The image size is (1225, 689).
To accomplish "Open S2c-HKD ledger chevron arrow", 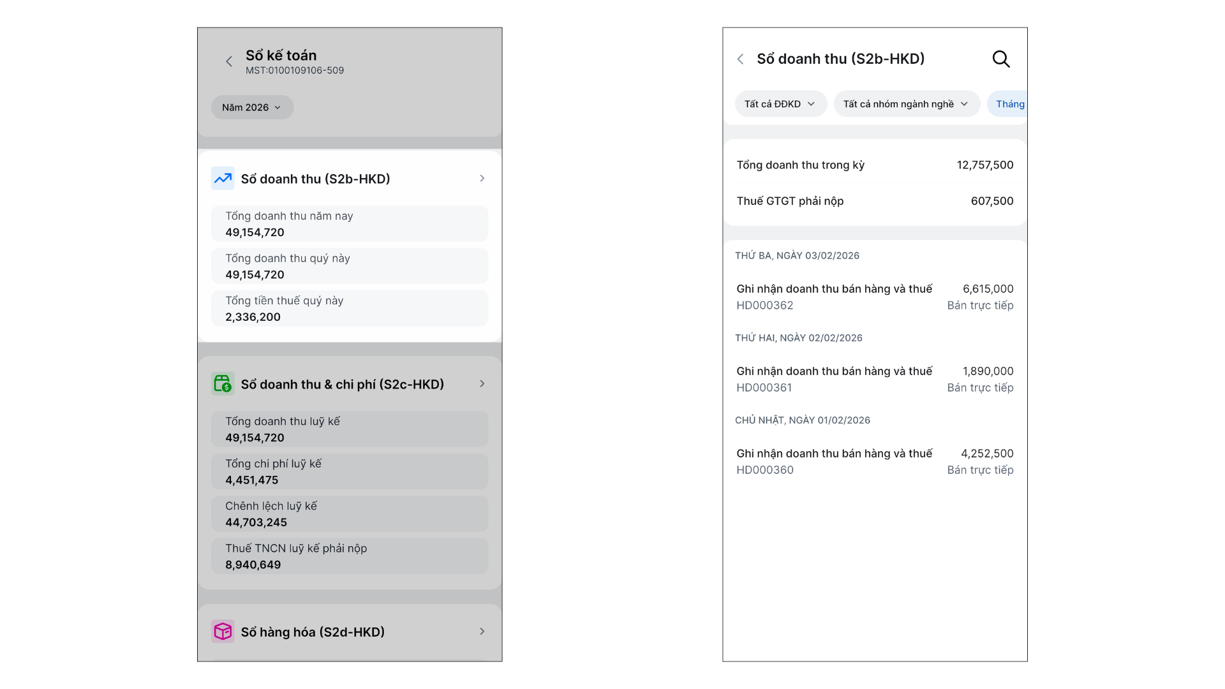I will [482, 384].
